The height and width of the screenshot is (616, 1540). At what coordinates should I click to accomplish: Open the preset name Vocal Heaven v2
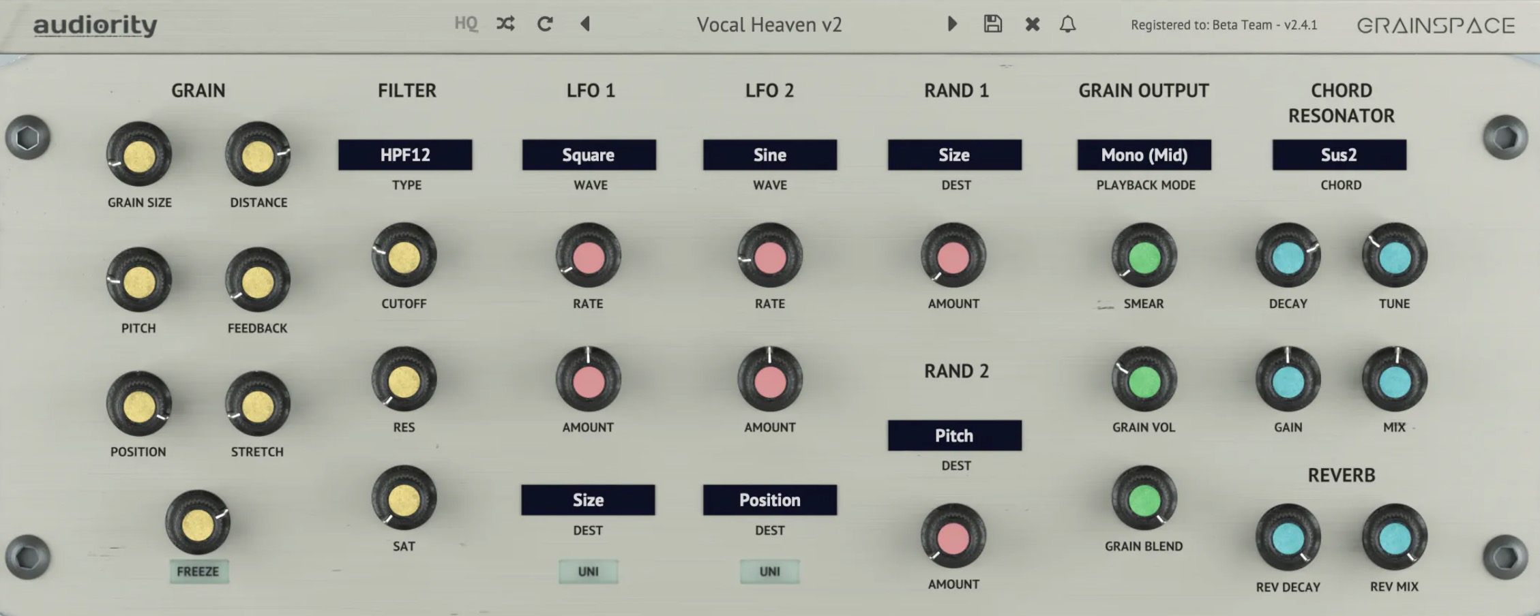click(x=769, y=25)
